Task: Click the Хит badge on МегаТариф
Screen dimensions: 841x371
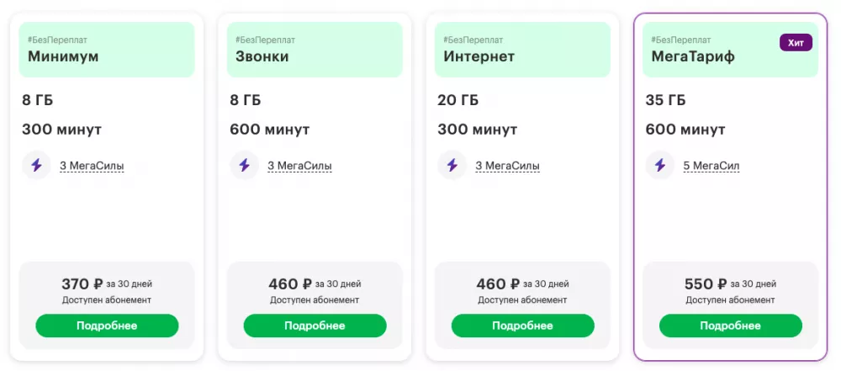Action: click(796, 42)
